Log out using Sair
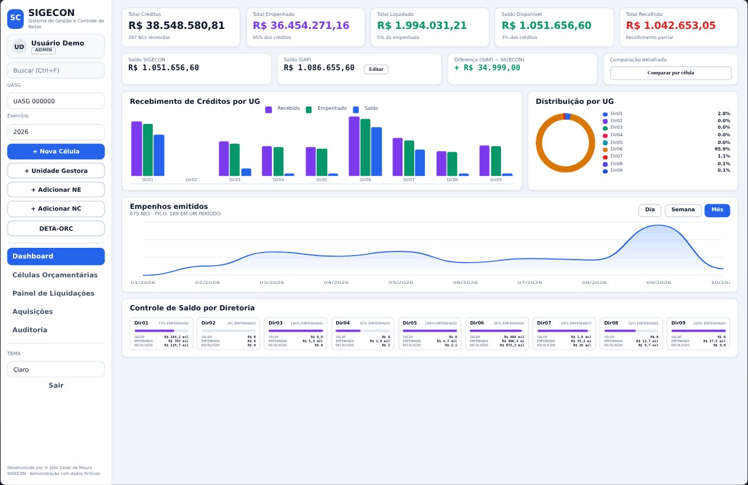748x485 pixels. tap(56, 385)
